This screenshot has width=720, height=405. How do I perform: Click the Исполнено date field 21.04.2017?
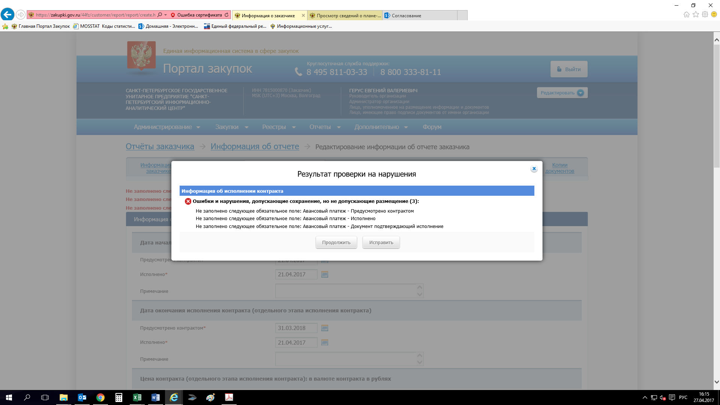[x=296, y=274]
